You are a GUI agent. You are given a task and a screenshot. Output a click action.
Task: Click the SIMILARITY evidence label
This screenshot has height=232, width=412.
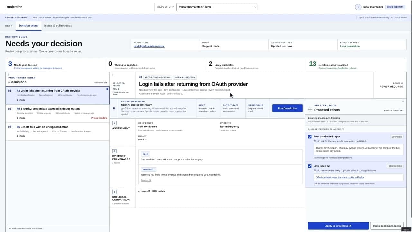click(x=148, y=169)
